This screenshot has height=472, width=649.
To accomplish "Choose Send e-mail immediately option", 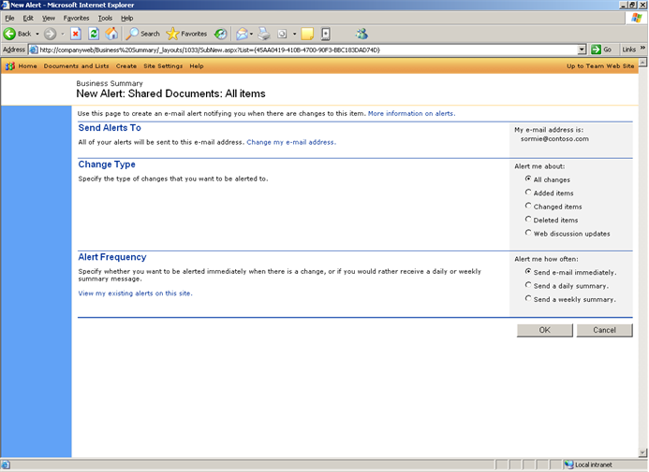I will (x=528, y=272).
